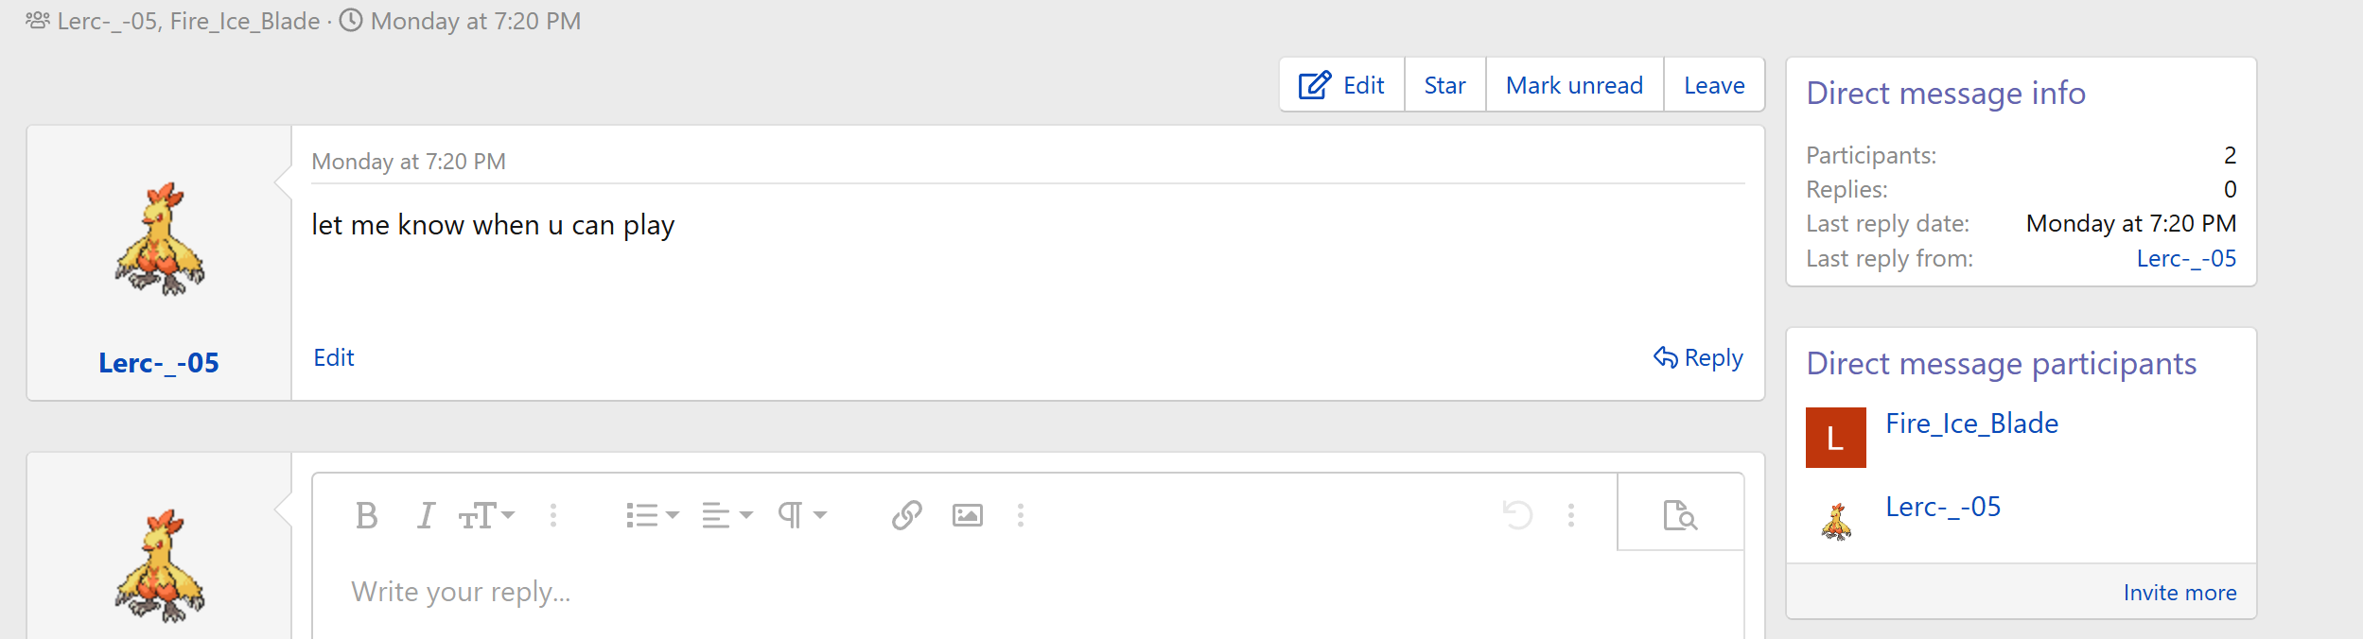Screen dimensions: 2363x639
Task: Insert a link in the reply
Action: (x=906, y=515)
